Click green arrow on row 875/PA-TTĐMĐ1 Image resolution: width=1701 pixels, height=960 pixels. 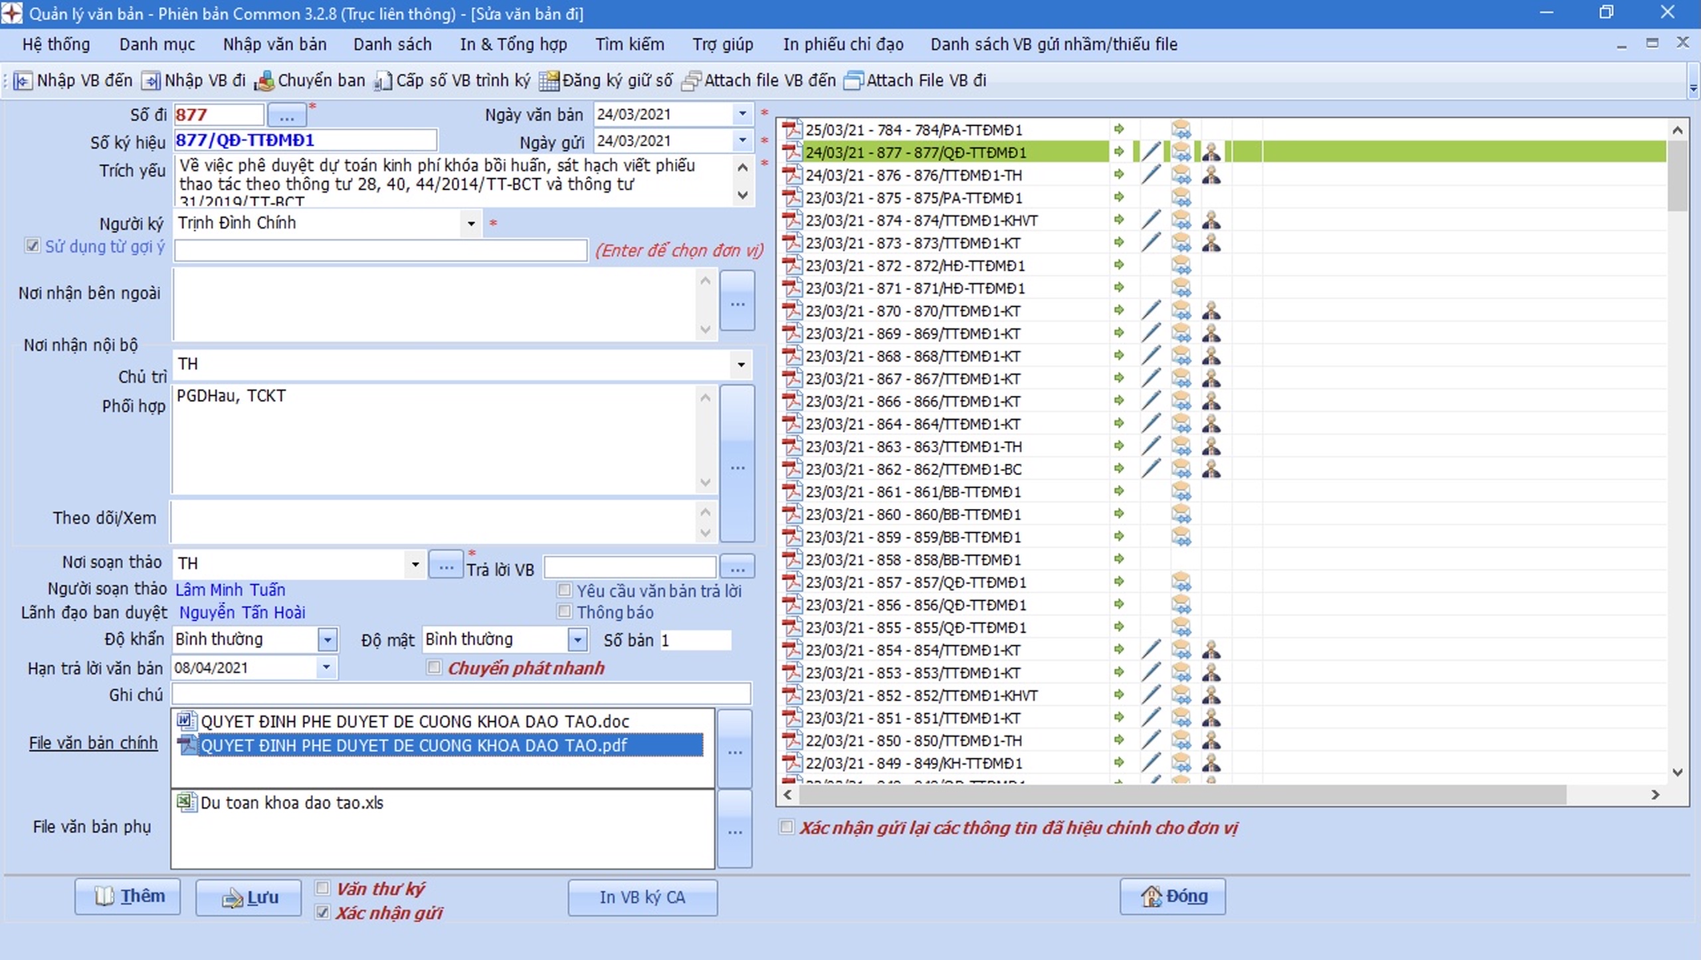(x=1119, y=197)
